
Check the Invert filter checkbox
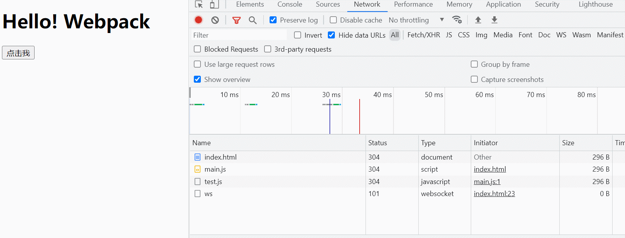pos(298,35)
